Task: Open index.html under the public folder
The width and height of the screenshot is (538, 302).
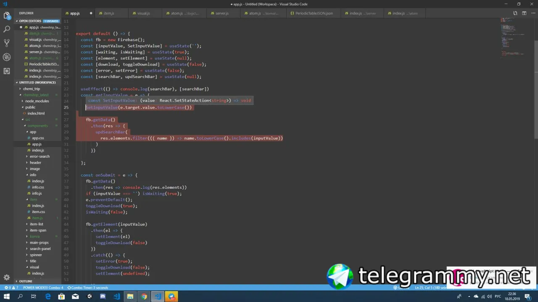Action: pos(36,113)
